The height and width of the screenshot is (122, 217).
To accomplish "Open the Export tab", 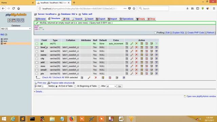I will pos(101,19).
